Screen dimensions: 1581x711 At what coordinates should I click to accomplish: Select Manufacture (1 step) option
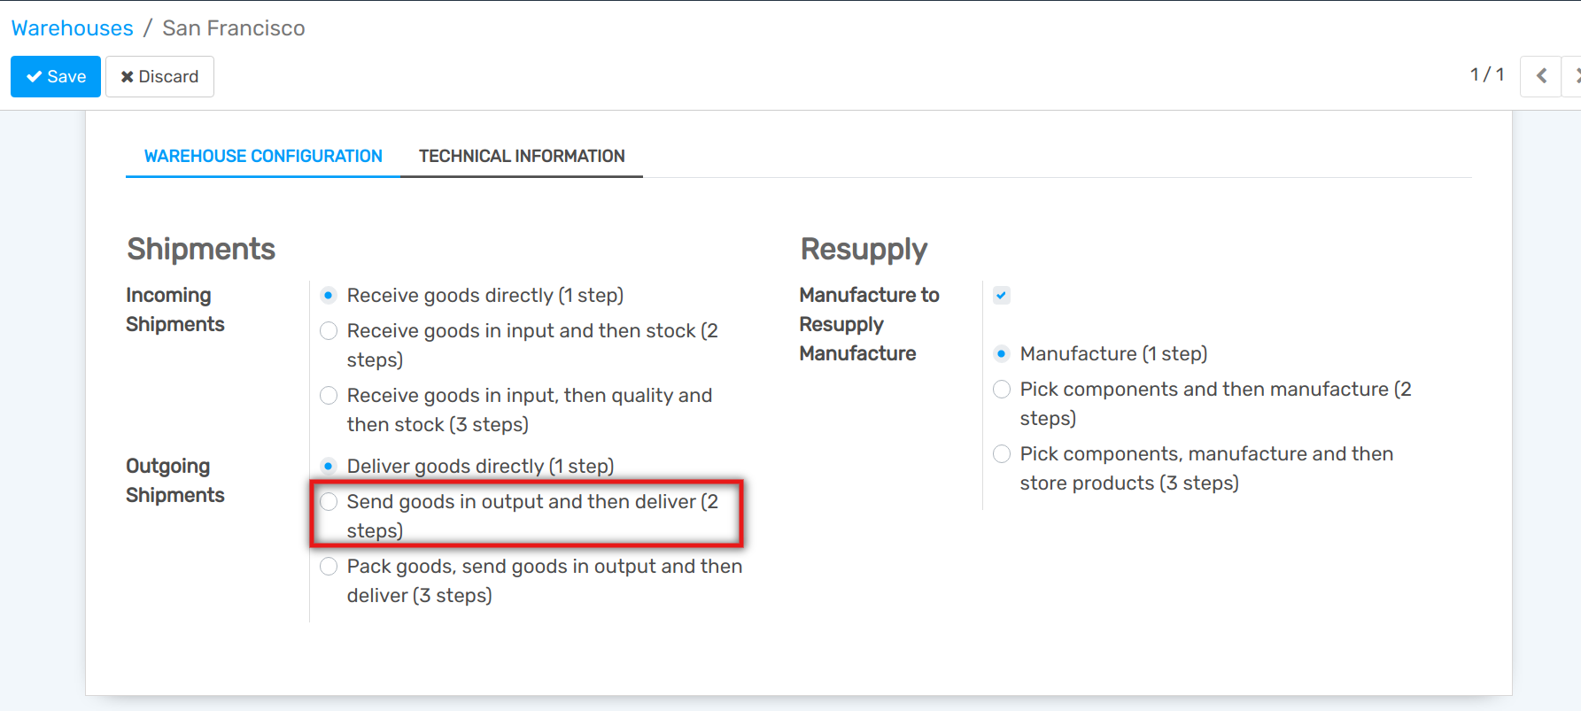(1002, 354)
